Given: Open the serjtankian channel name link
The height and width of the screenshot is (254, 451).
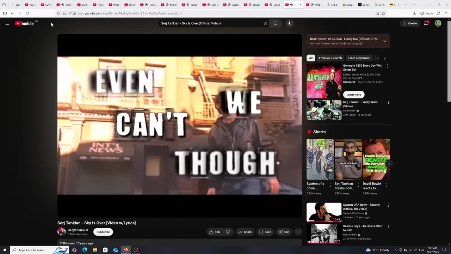Looking at the screenshot, I should pos(76,230).
